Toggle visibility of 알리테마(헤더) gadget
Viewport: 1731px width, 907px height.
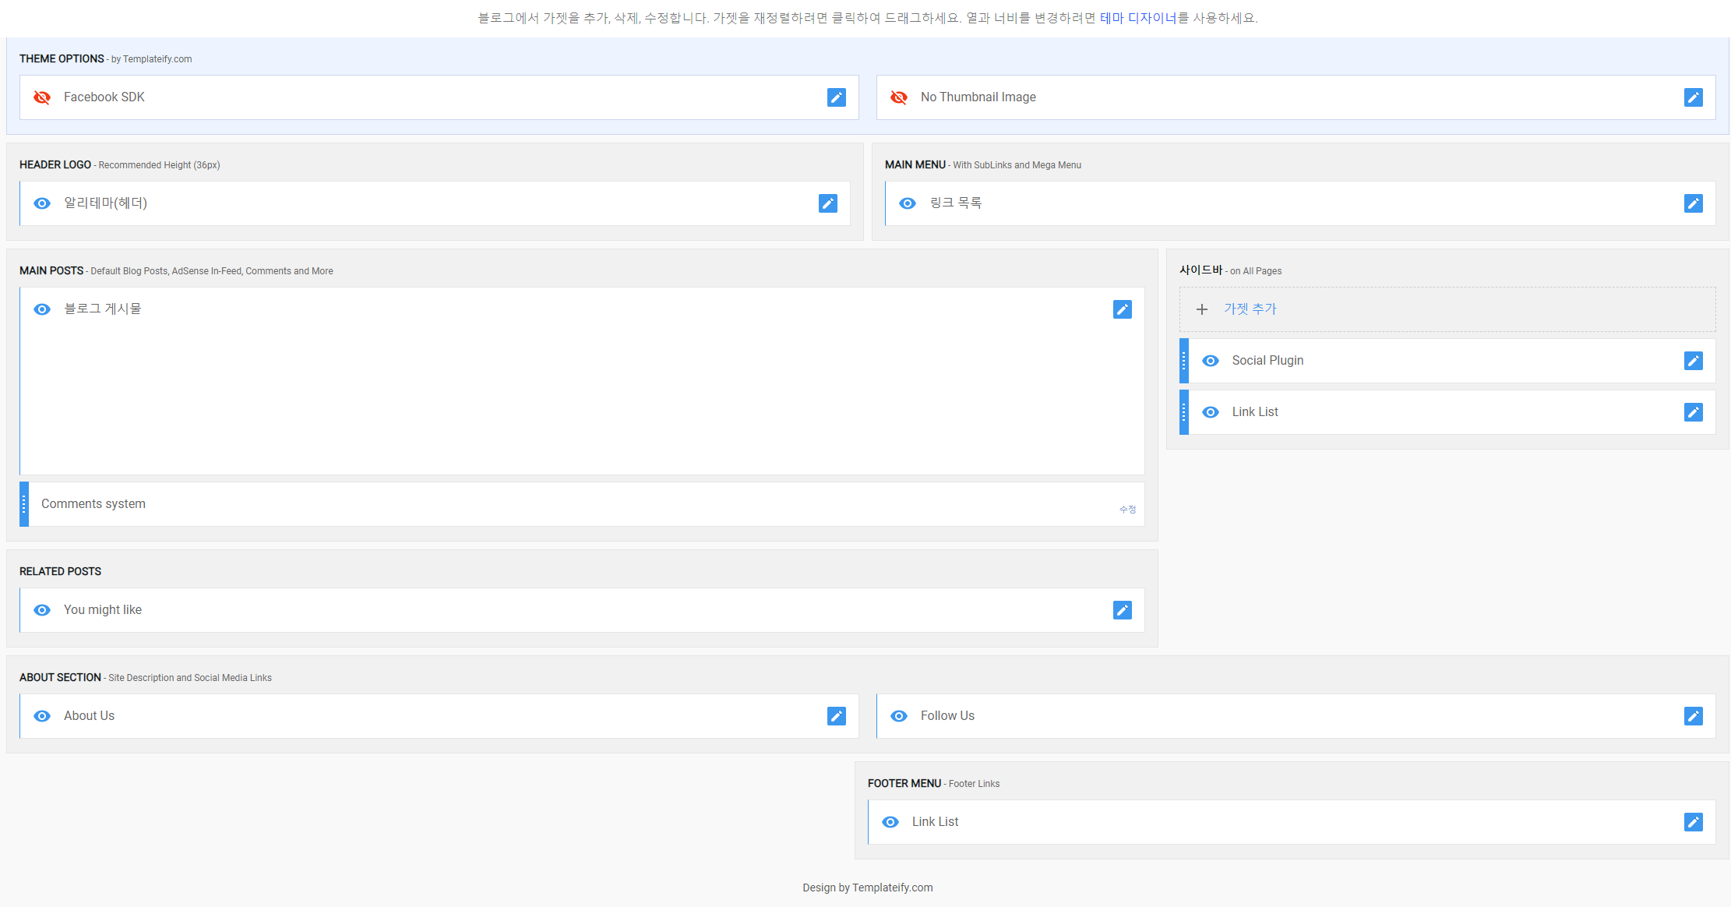(42, 203)
